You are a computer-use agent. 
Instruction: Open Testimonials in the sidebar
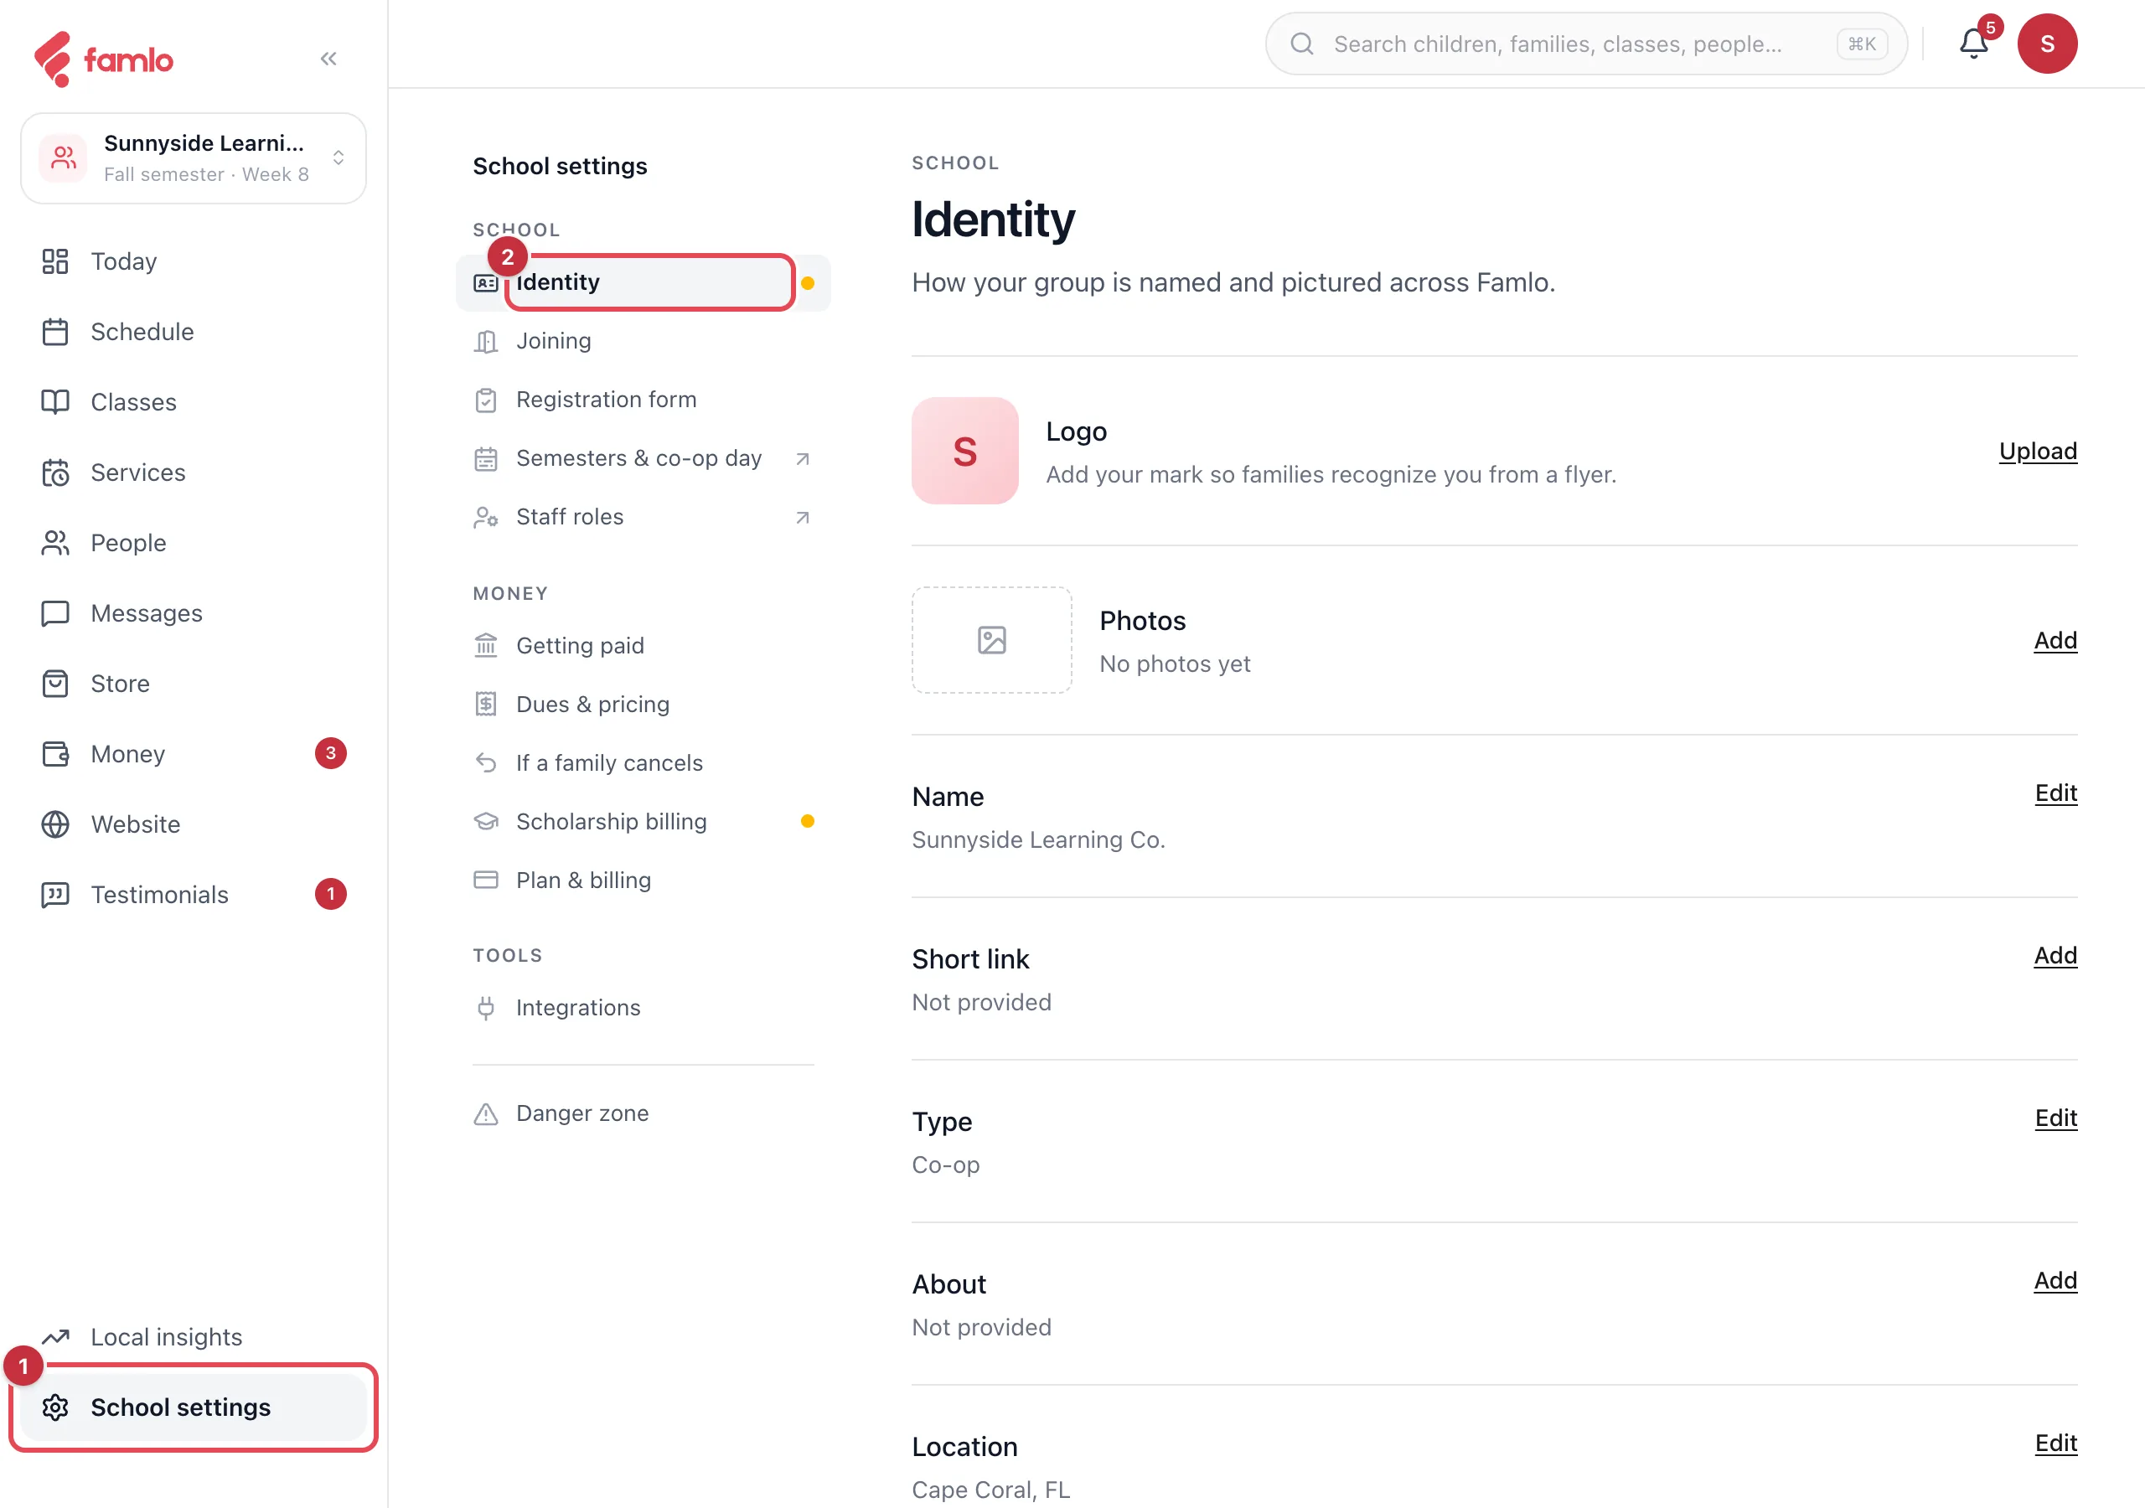click(x=194, y=894)
